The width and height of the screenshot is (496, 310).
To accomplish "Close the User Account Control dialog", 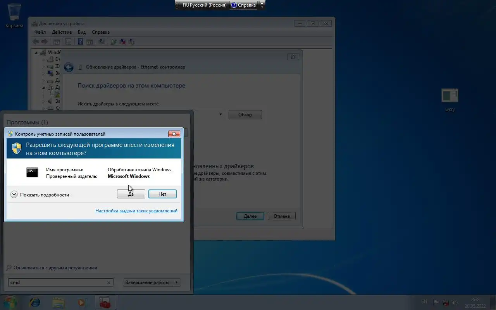I will click(174, 134).
